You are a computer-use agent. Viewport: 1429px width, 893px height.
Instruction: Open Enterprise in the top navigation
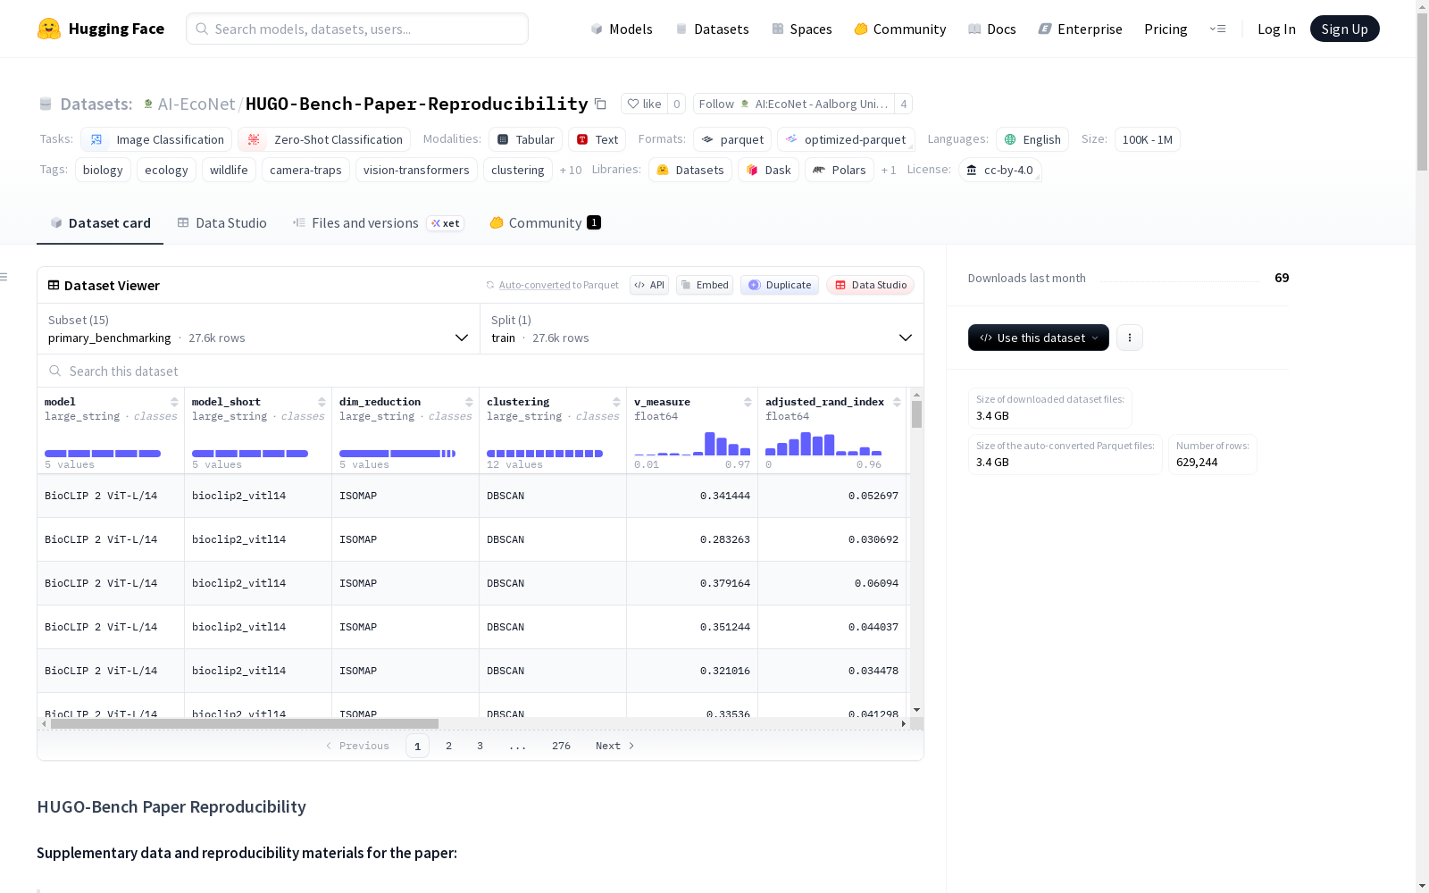1080,29
